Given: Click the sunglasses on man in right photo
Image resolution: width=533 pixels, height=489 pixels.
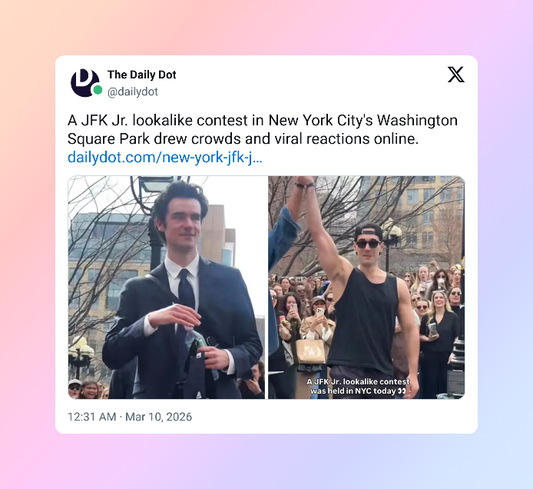Looking at the screenshot, I should [x=368, y=244].
